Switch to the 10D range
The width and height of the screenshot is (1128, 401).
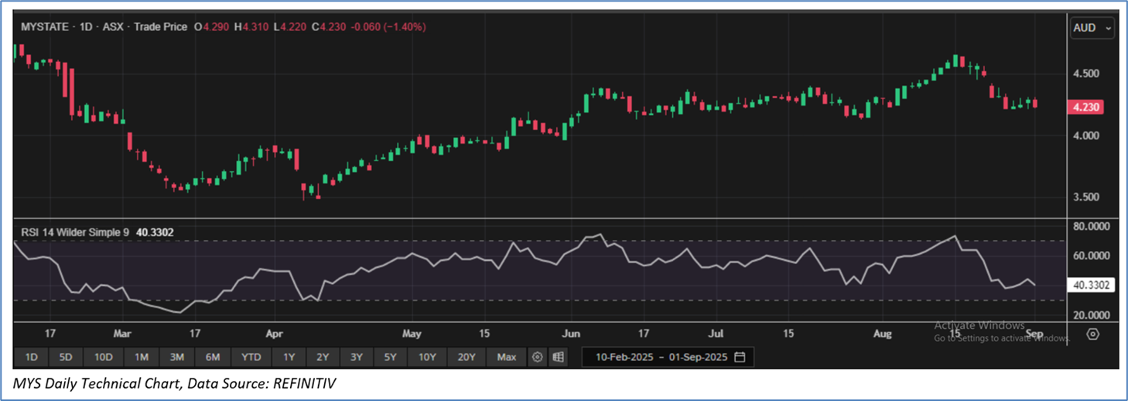pyautogui.click(x=104, y=357)
